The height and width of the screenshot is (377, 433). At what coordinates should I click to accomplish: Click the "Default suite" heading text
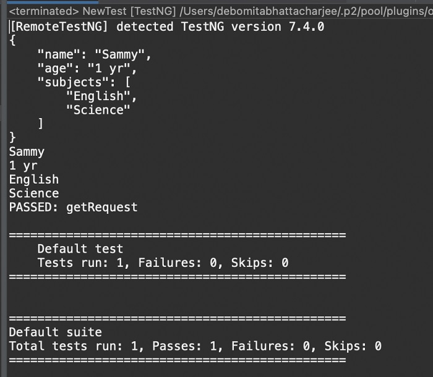click(55, 333)
